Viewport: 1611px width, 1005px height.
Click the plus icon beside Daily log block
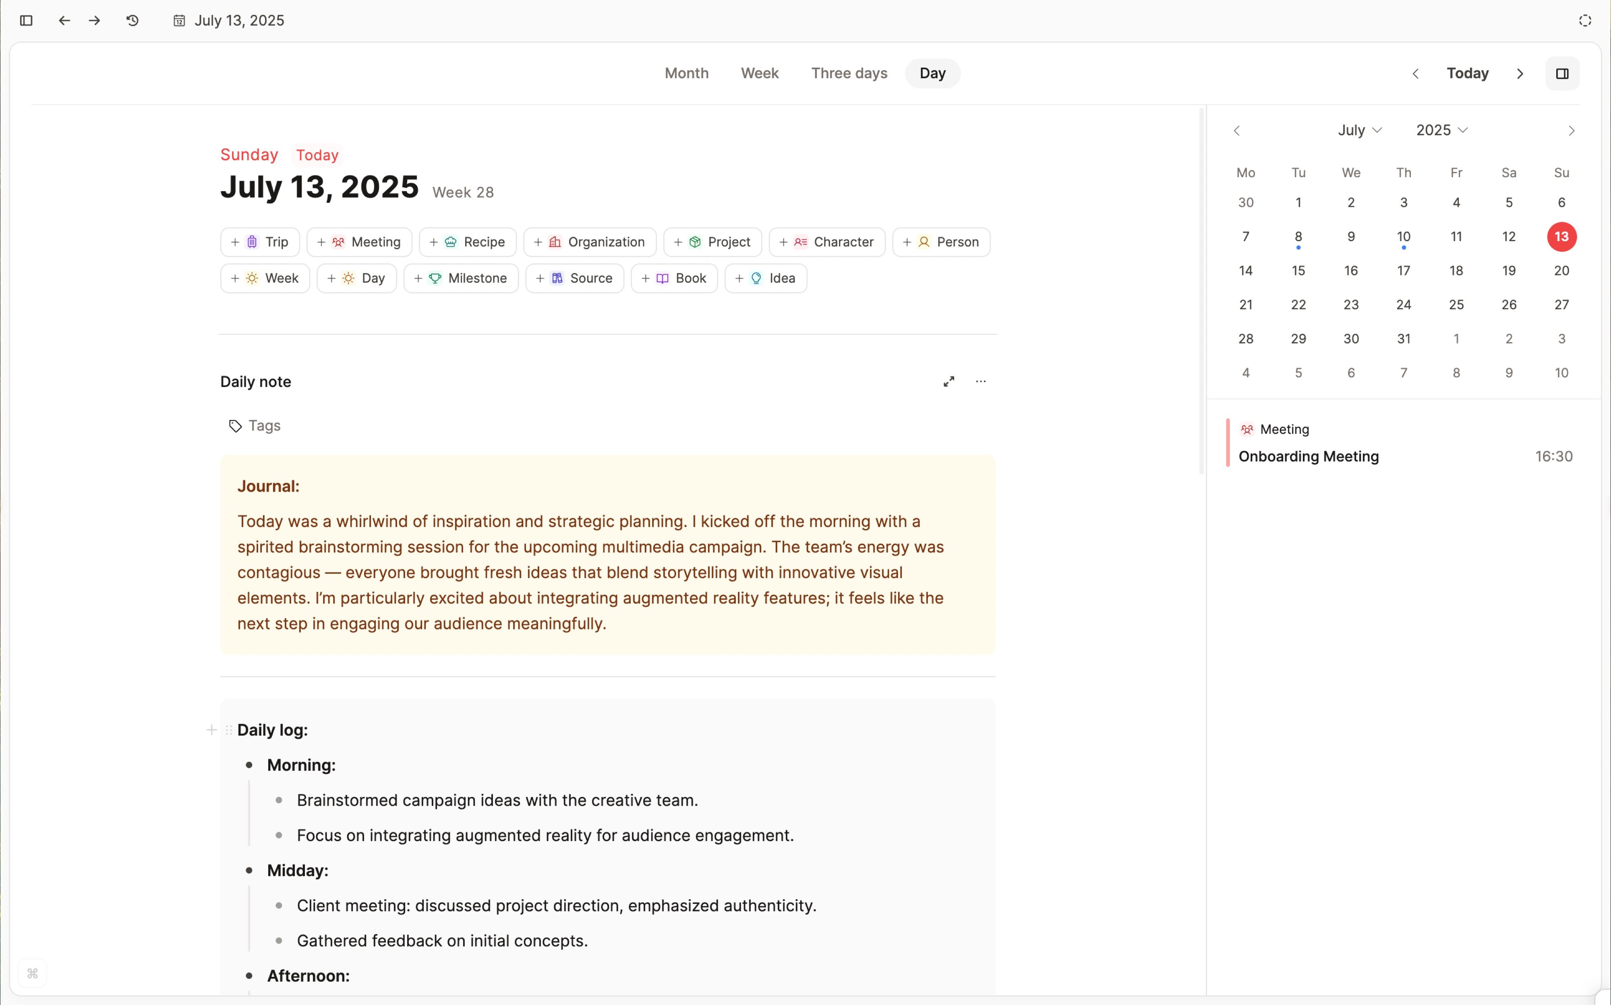211,729
